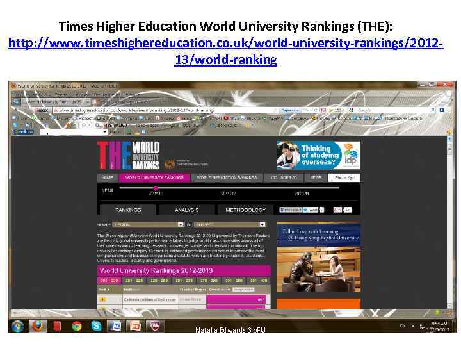Open the YouTube bookmark icon
461x346 pixels.
click(226, 118)
